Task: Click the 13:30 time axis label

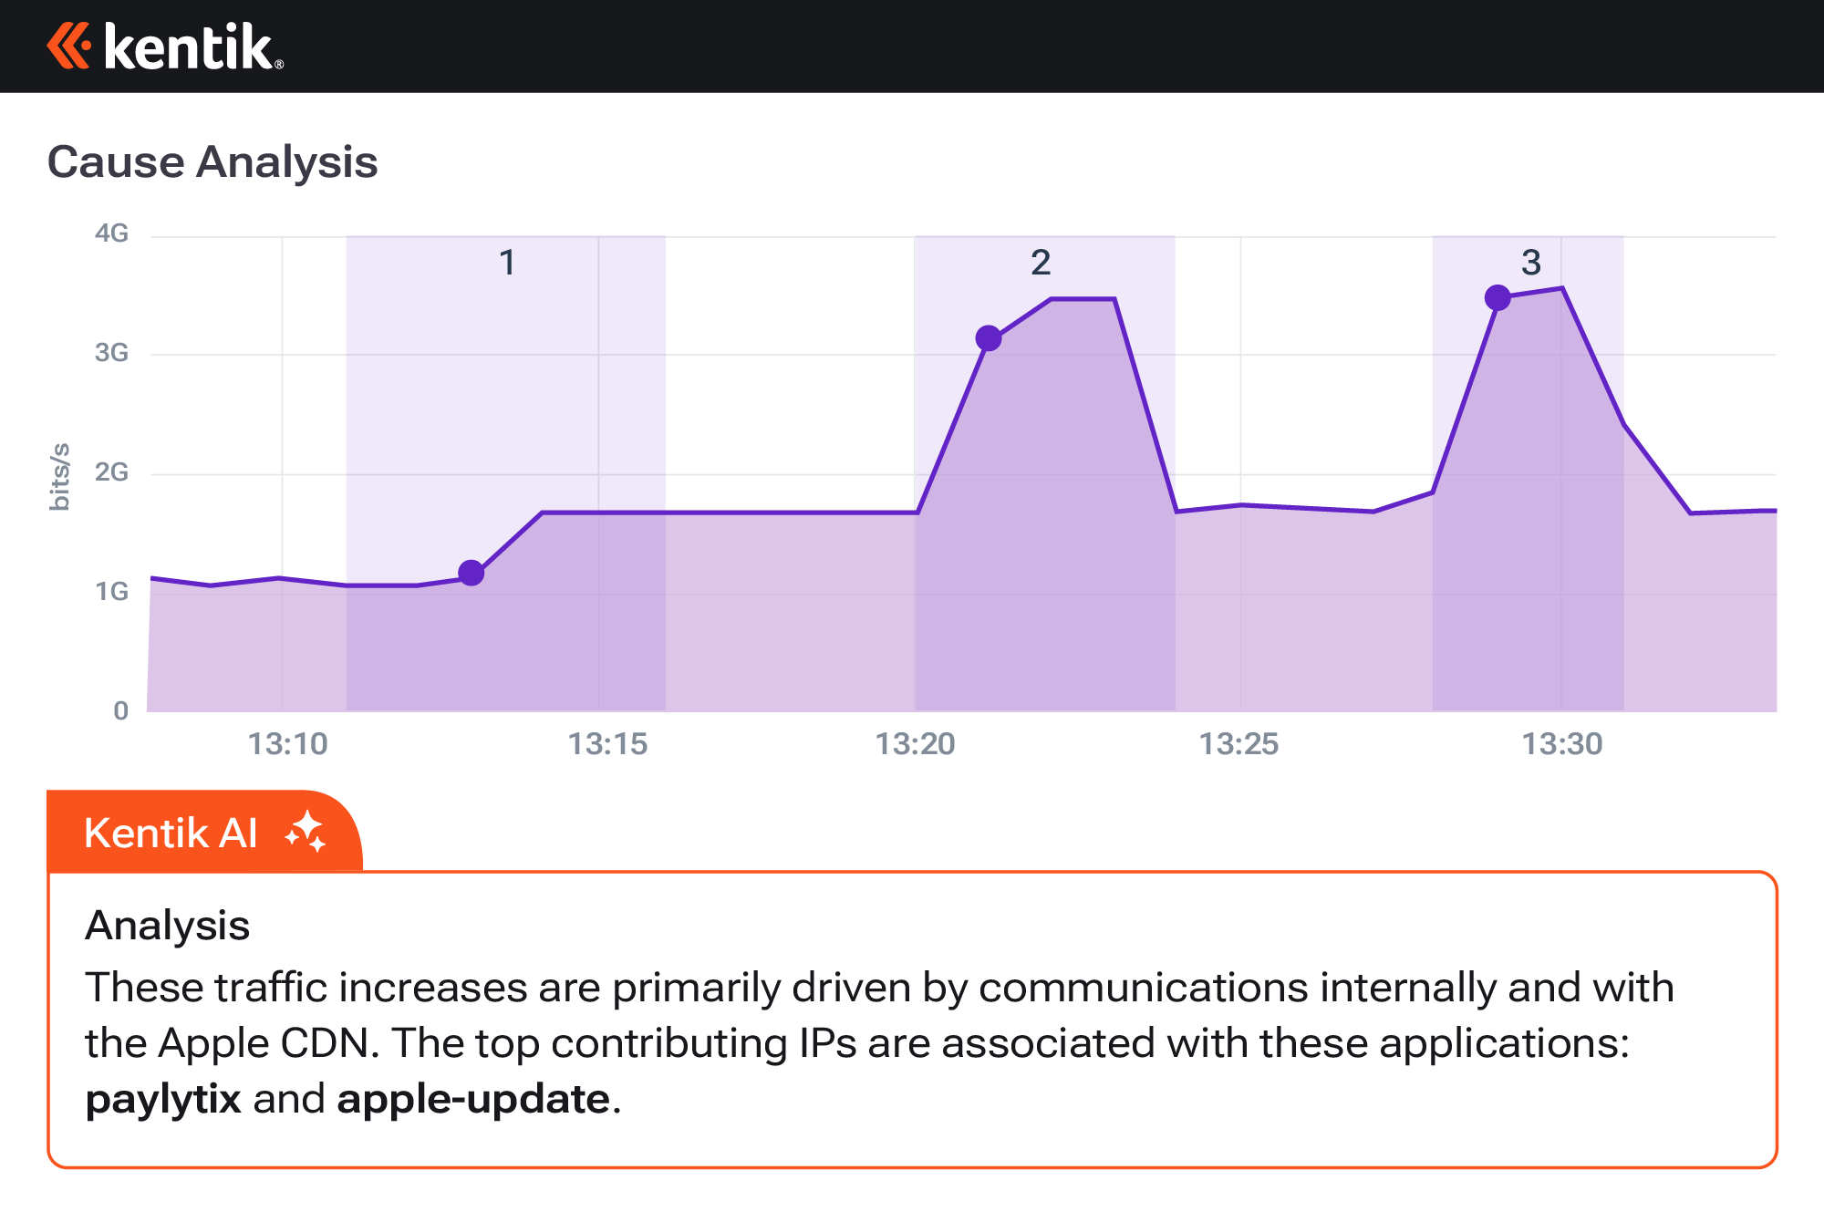Action: point(1561,744)
